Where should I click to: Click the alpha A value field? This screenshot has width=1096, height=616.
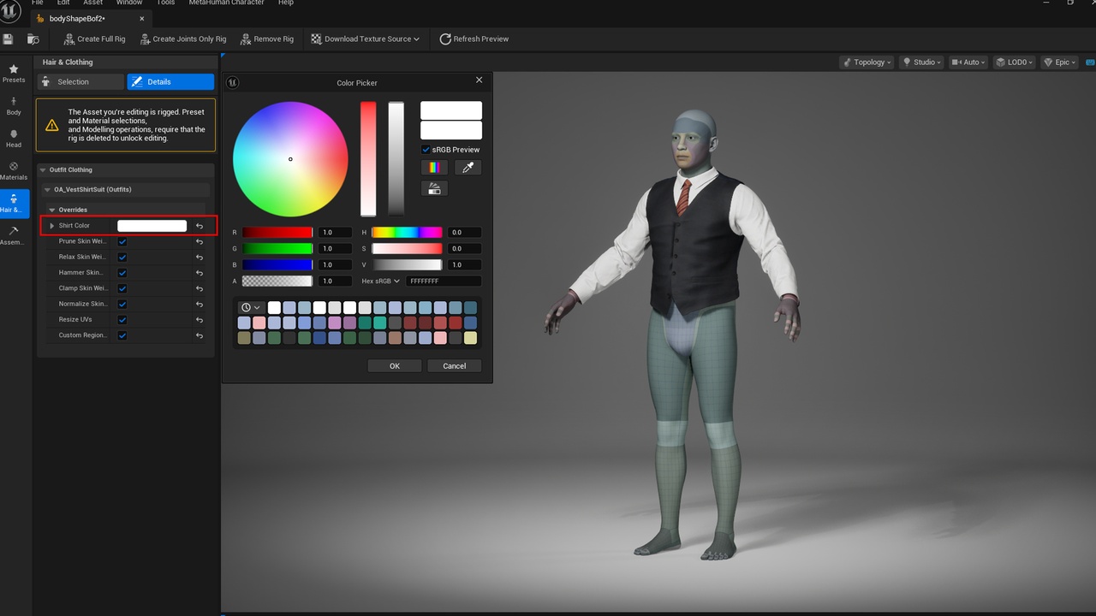(335, 281)
